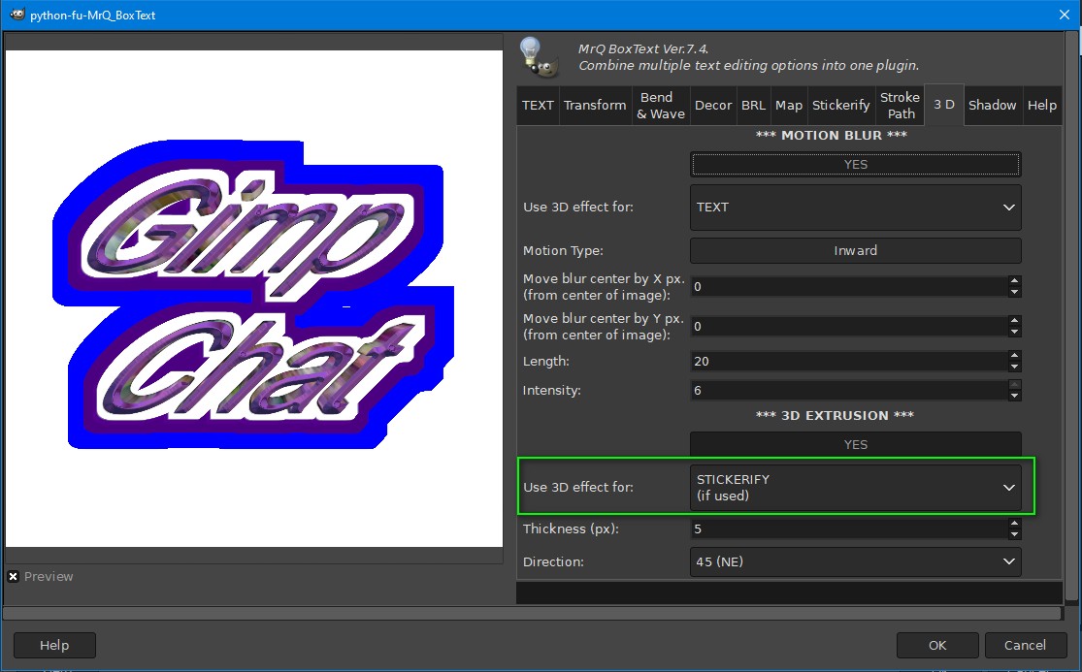1082x672 pixels.
Task: Toggle the 3D Extrusion YES button
Action: (x=856, y=444)
